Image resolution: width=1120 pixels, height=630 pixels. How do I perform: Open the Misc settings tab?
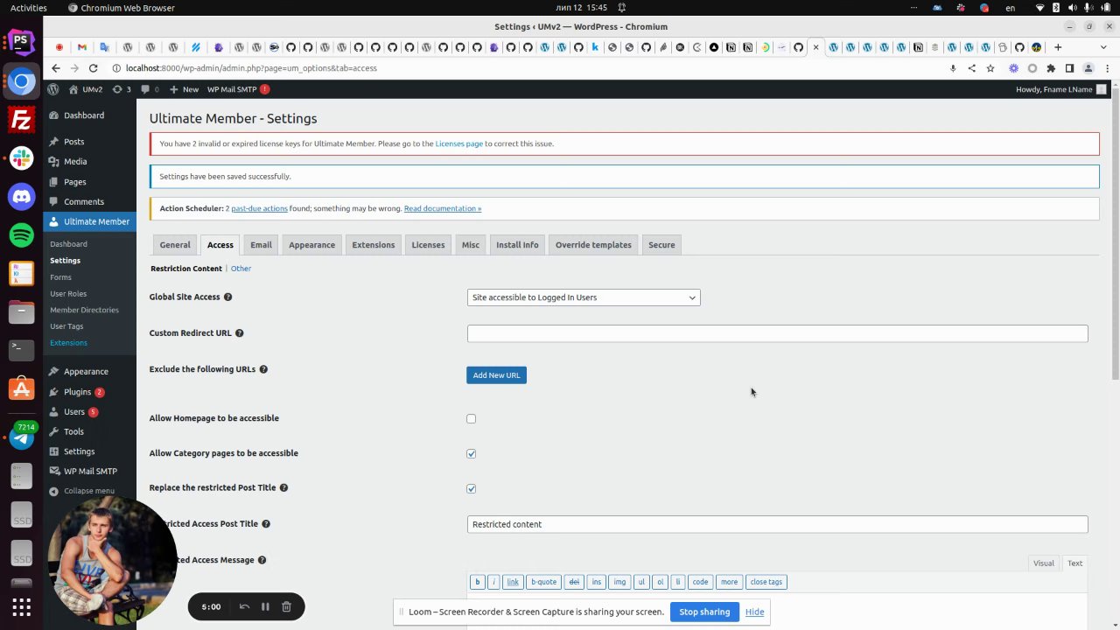[471, 245]
